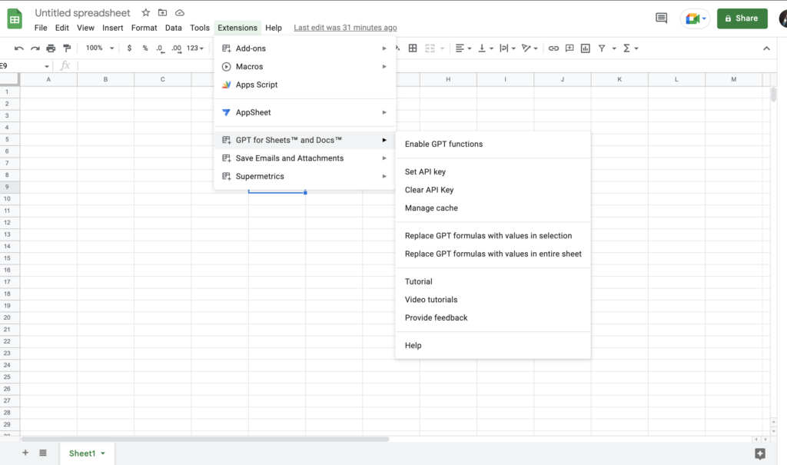Open Google Sheets home icon
The height and width of the screenshot is (465, 787).
click(x=15, y=19)
